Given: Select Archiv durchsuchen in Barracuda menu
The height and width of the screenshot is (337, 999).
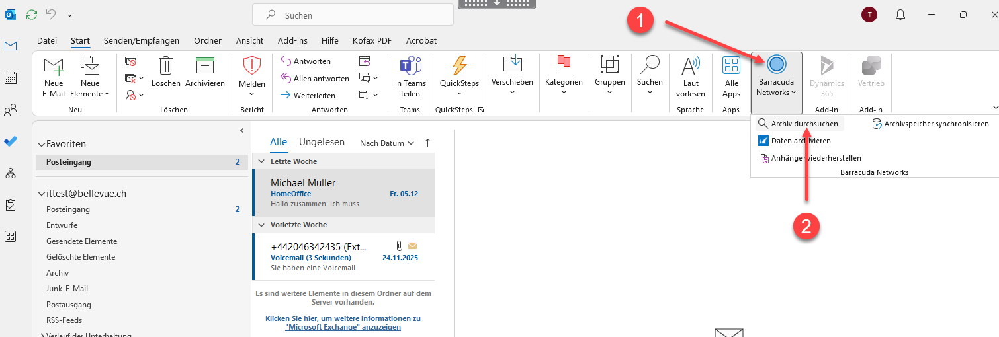Looking at the screenshot, I should pyautogui.click(x=798, y=124).
